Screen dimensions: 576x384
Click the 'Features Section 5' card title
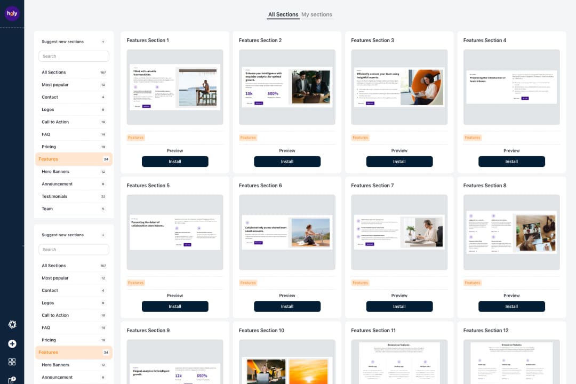148,186
